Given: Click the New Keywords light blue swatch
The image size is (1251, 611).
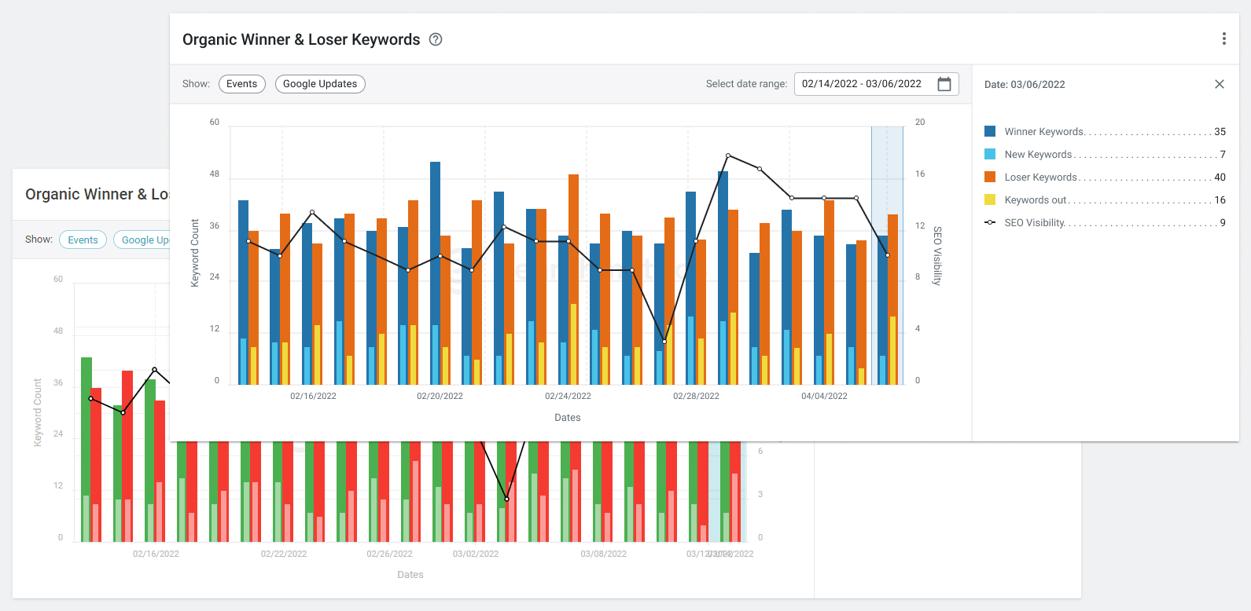Looking at the screenshot, I should (x=990, y=155).
